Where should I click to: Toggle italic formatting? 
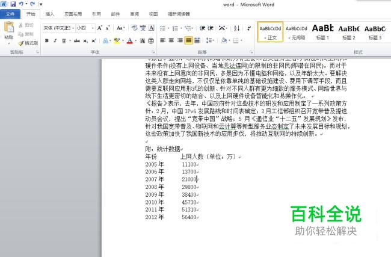(x=55, y=41)
